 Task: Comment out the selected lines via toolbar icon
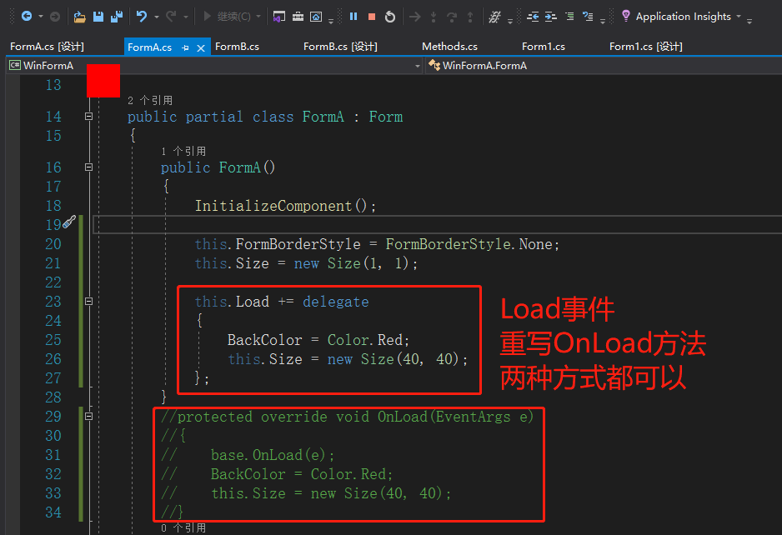tap(569, 17)
